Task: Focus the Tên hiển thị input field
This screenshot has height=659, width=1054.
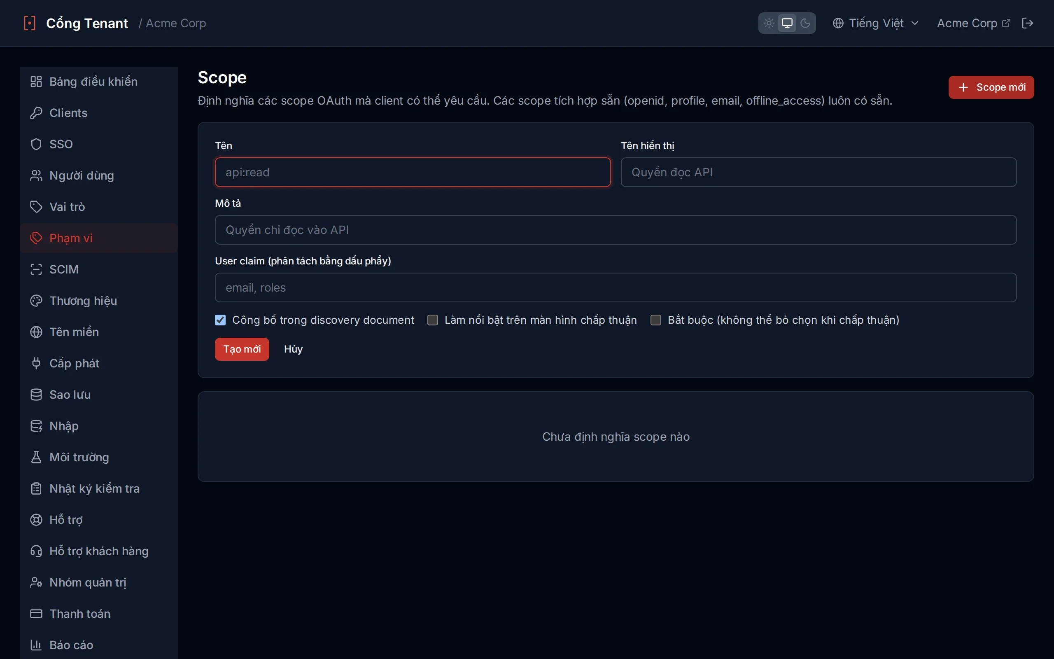Action: (x=818, y=172)
